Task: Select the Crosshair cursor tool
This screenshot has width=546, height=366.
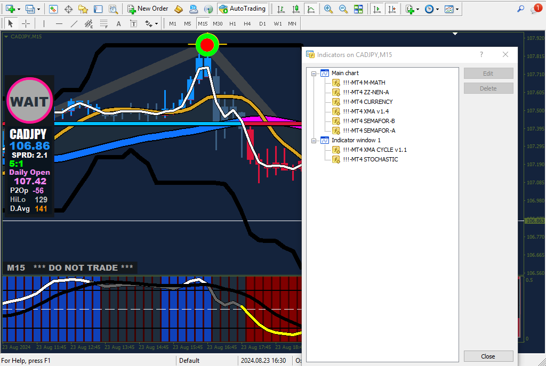Action: point(26,24)
